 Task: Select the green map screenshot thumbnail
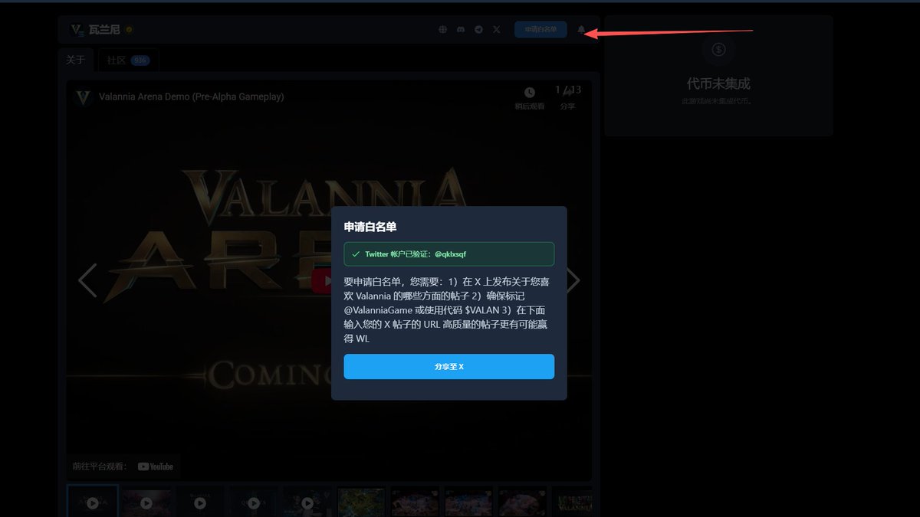361,502
